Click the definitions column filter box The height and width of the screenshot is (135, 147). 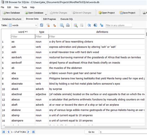[97, 36]
